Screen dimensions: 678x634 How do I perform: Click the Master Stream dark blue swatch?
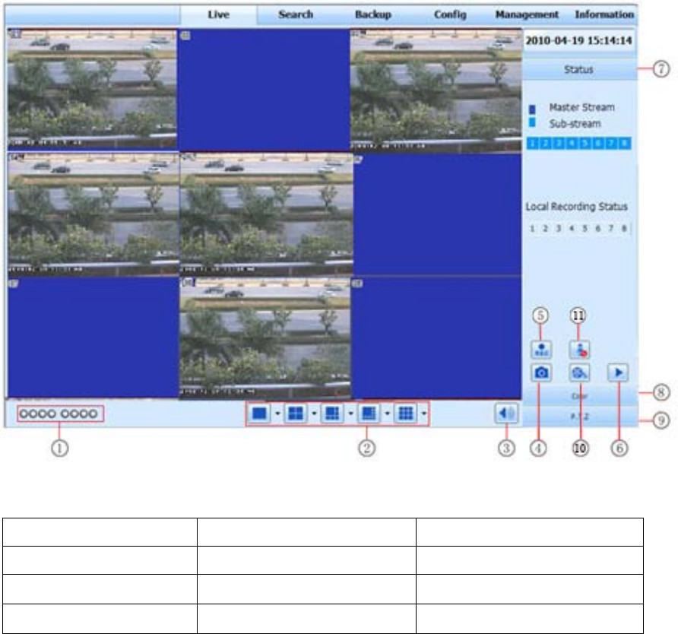tap(532, 109)
